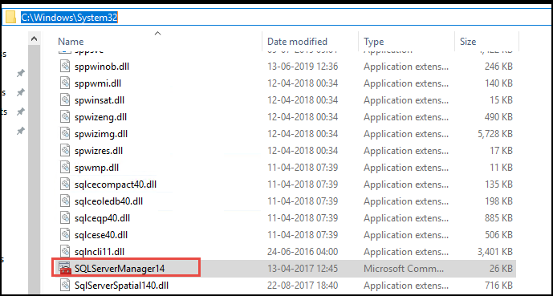Select the sqlcecompact40.dll file icon
The image size is (553, 296).
tap(65, 184)
